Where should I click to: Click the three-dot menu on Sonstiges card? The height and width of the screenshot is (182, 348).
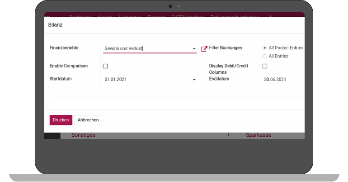229,134
